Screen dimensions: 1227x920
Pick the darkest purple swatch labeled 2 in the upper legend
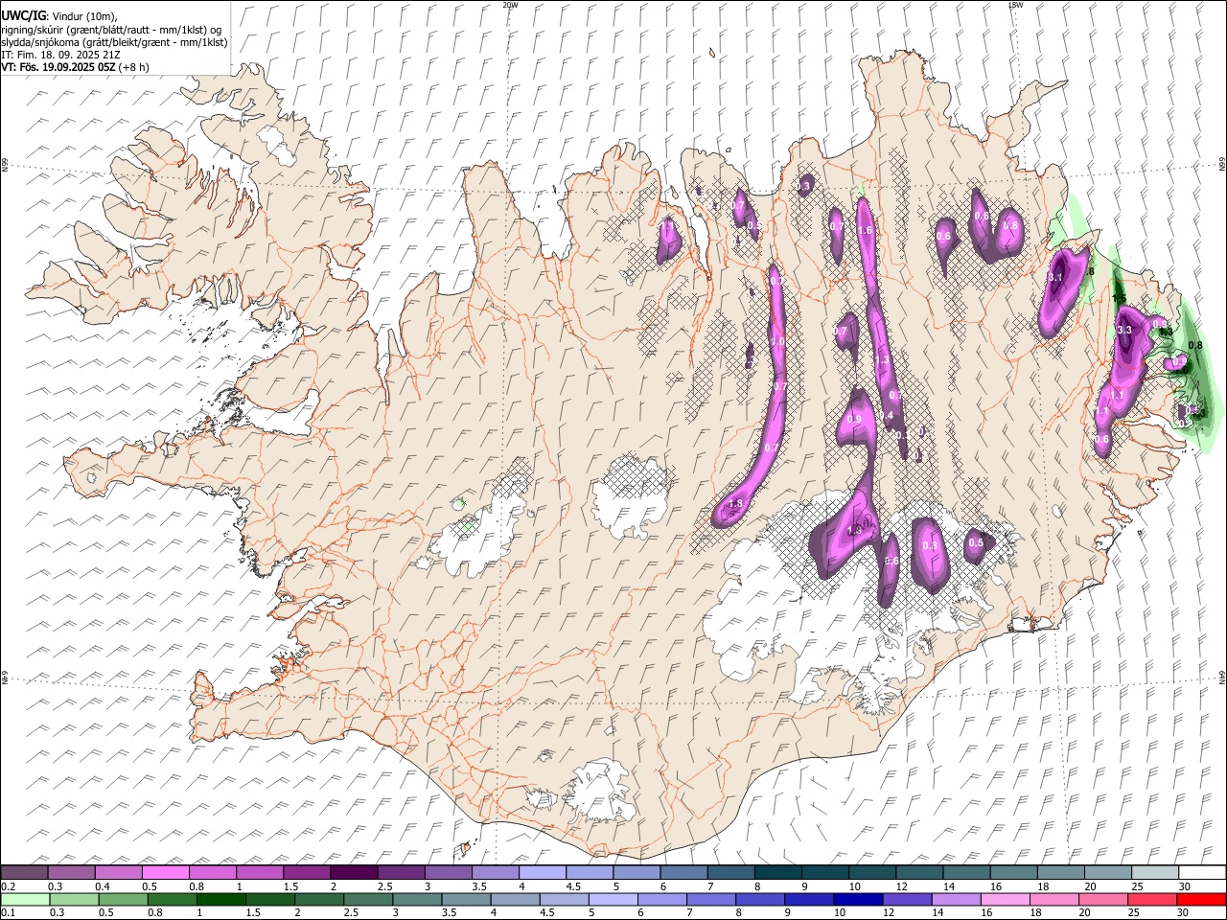pos(354,873)
